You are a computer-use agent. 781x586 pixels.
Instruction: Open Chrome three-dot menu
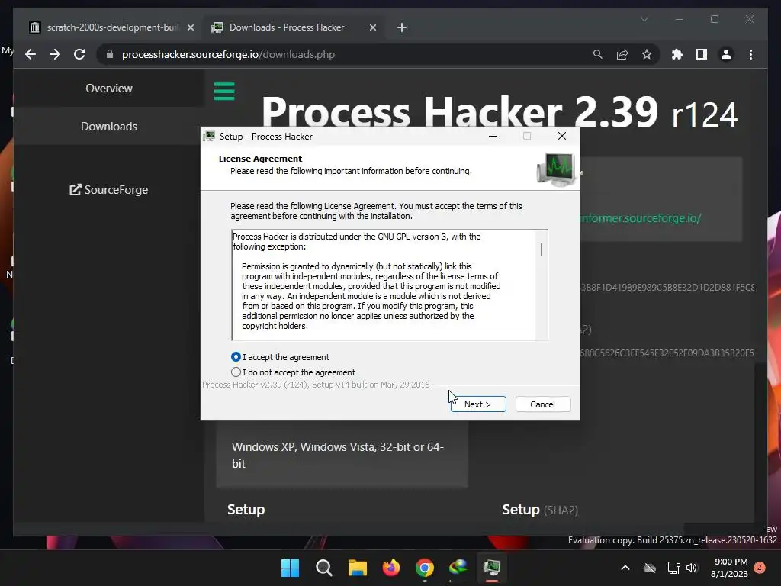[750, 54]
